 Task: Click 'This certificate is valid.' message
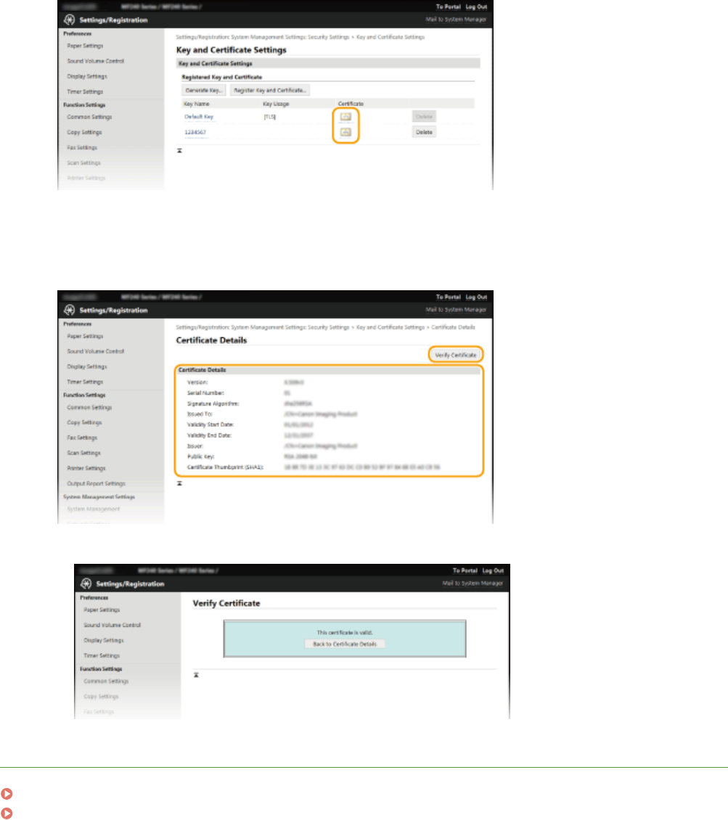pos(345,633)
